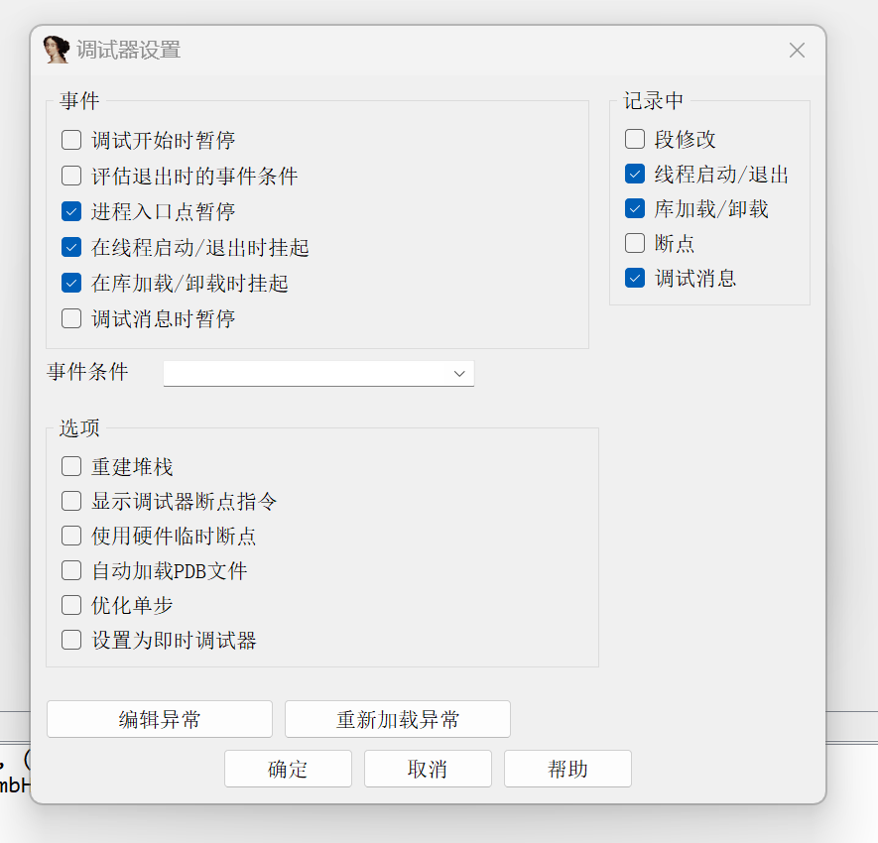Screen dimensions: 878x843
Task: Enable 调试消息时暂停 checkbox
Action: tap(70, 318)
